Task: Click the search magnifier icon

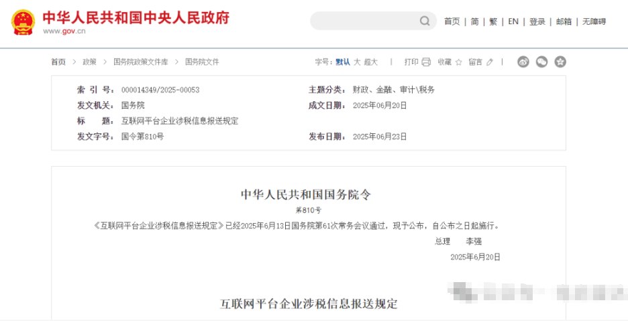Action: coord(425,21)
